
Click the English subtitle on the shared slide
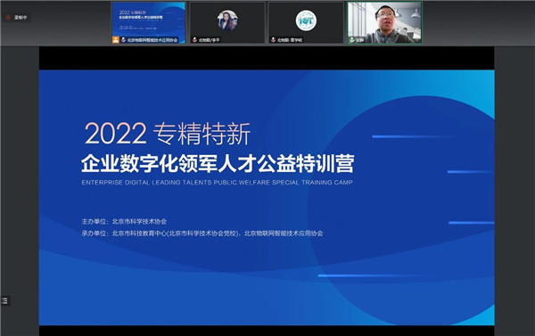pyautogui.click(x=217, y=182)
